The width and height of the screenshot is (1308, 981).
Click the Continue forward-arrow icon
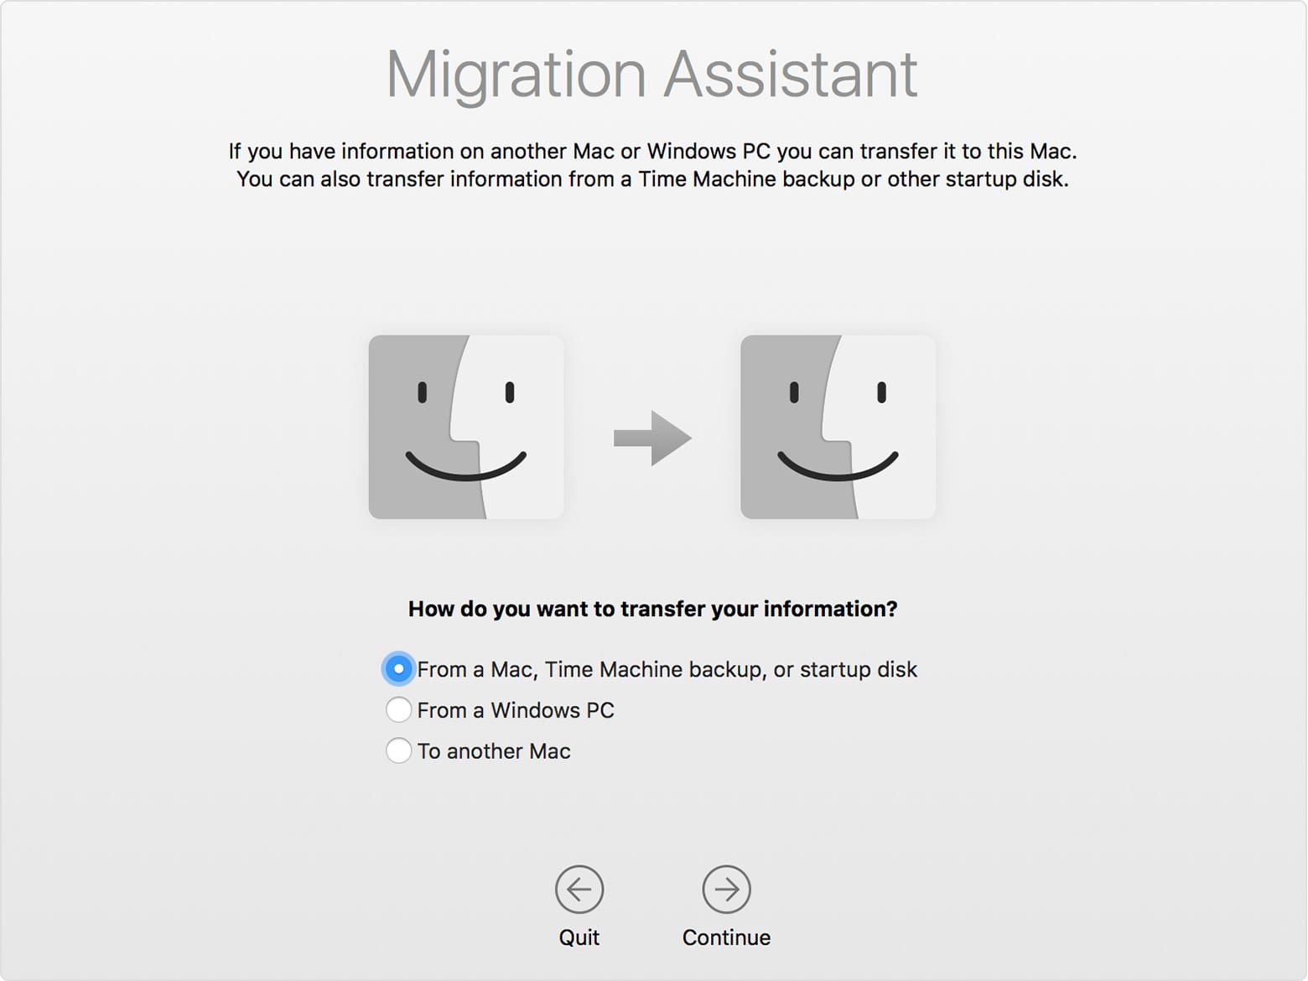click(x=726, y=889)
